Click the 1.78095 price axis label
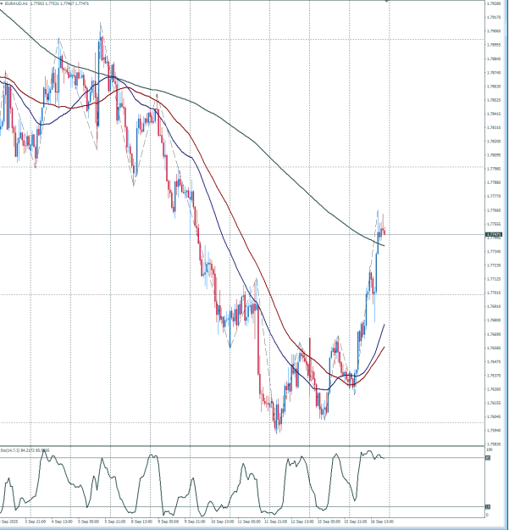The width and height of the screenshot is (509, 530). coord(493,155)
